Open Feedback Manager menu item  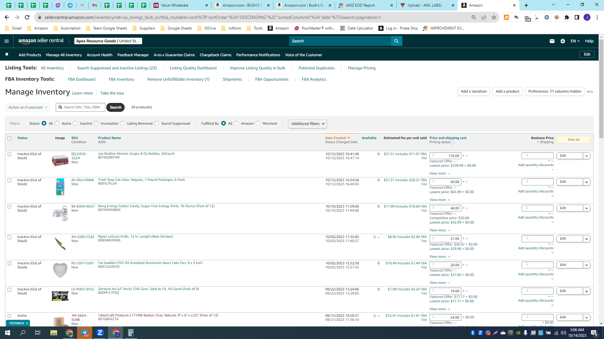(133, 55)
